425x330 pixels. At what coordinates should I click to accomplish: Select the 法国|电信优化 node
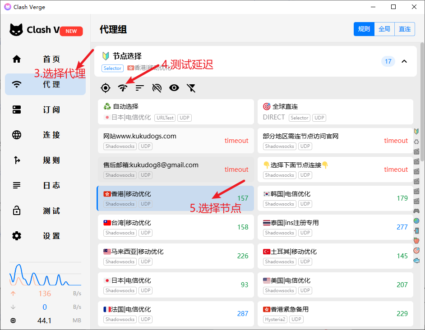[x=176, y=314]
